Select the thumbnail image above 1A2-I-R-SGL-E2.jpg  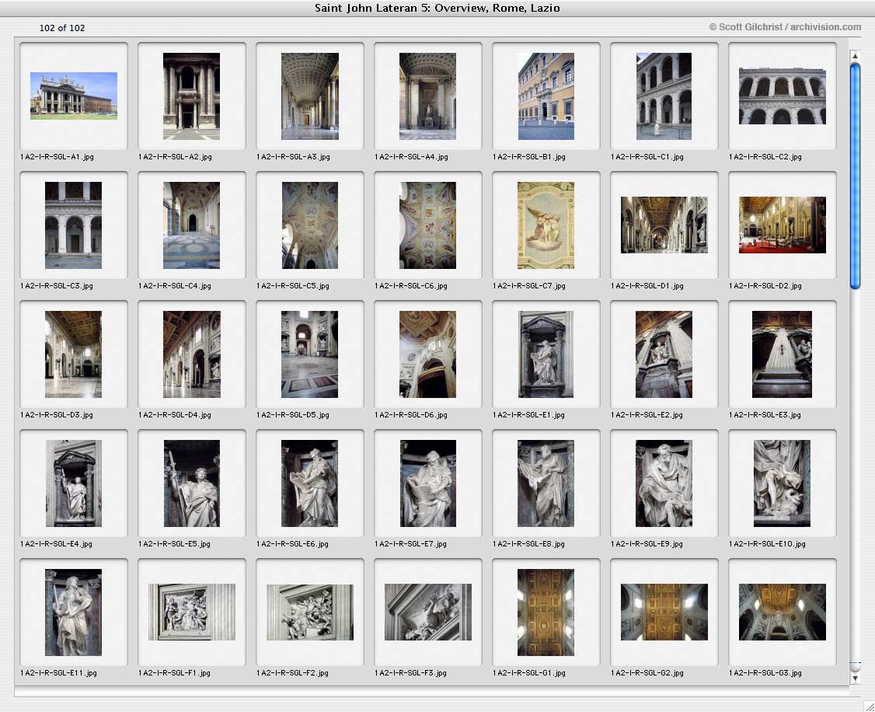(x=664, y=354)
